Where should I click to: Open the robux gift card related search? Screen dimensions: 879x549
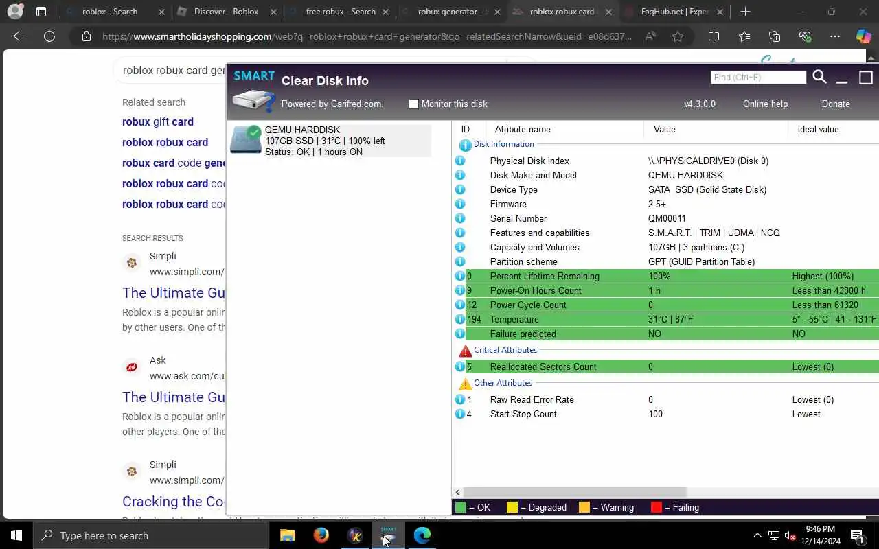tap(158, 121)
